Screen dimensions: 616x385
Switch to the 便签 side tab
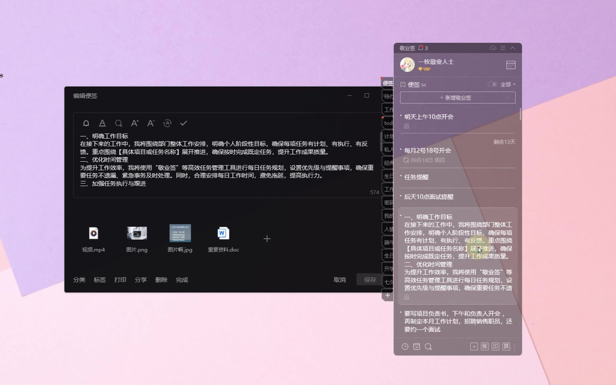coord(387,83)
